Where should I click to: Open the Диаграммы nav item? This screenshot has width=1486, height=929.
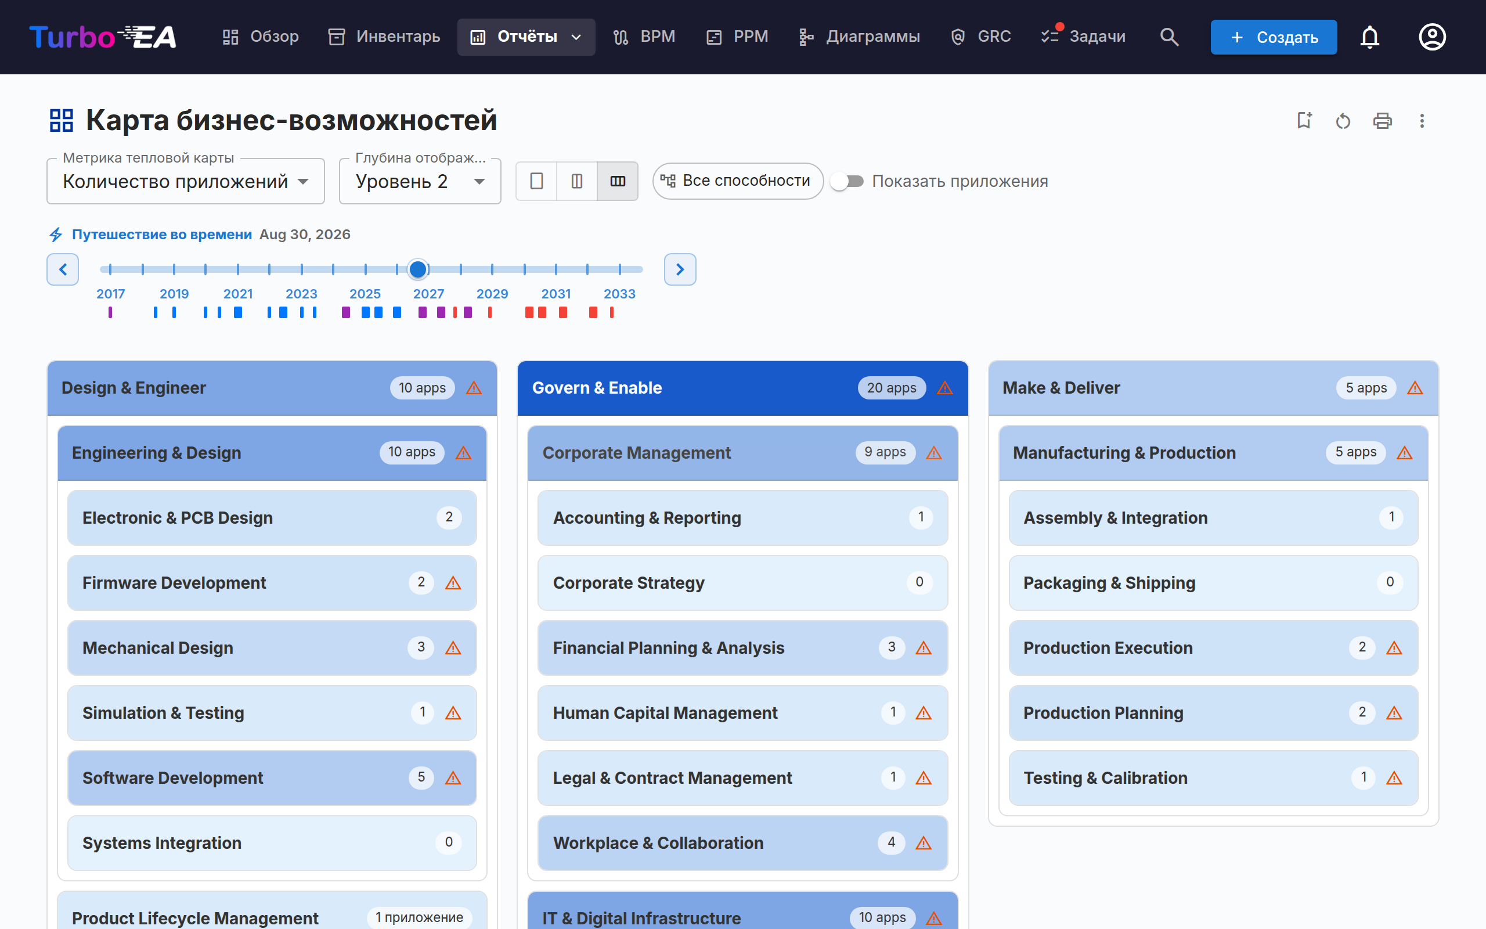click(859, 37)
